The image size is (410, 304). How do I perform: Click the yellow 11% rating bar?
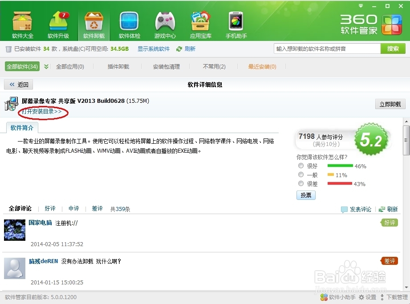(330, 174)
